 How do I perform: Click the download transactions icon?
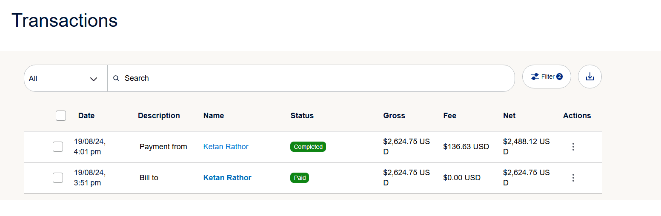click(x=589, y=77)
